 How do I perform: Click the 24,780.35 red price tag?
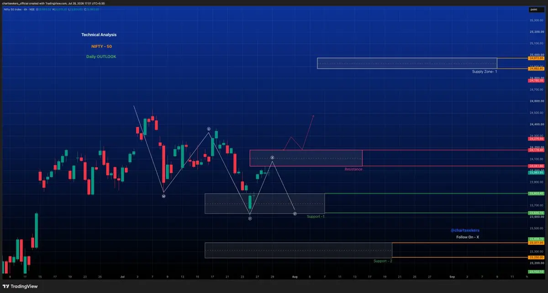(536, 80)
